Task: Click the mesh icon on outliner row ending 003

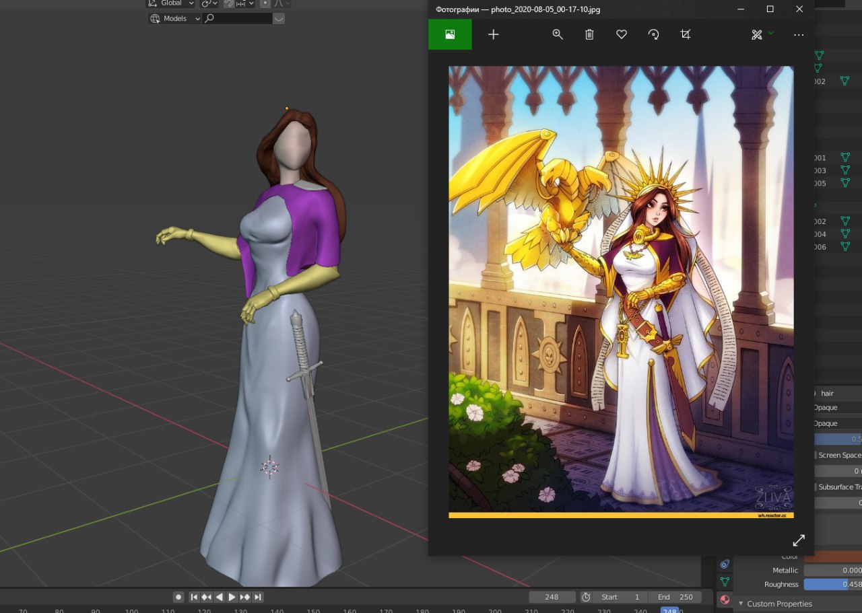Action: pyautogui.click(x=844, y=170)
